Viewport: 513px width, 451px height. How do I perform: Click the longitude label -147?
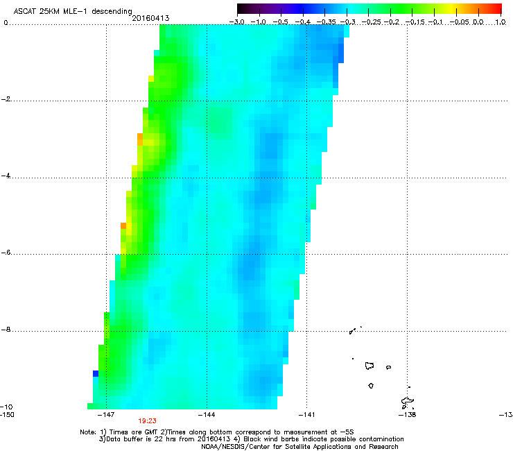click(x=106, y=415)
